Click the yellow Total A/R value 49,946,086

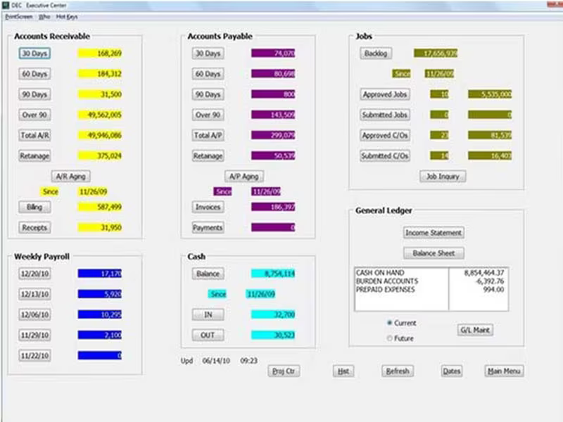click(x=100, y=135)
